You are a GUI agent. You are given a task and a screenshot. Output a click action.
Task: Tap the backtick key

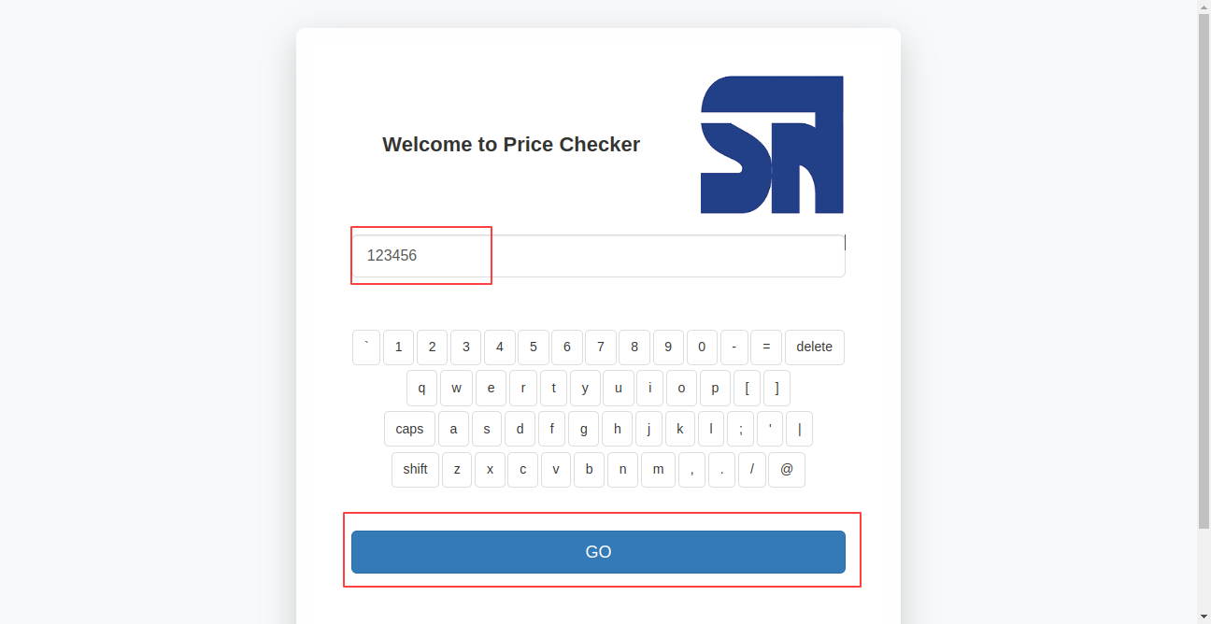[x=366, y=347]
